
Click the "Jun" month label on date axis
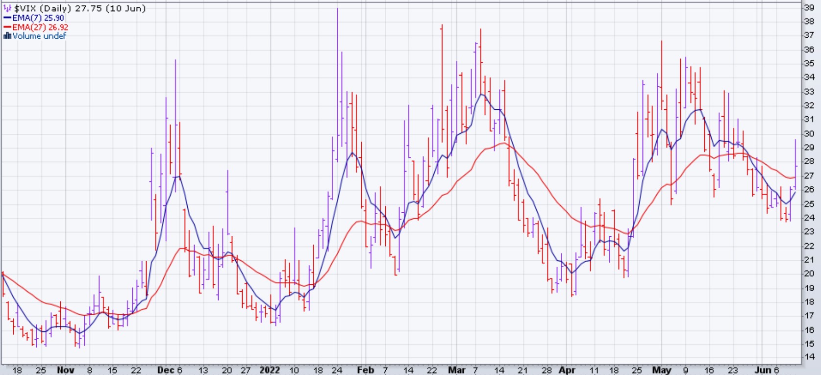click(x=763, y=370)
